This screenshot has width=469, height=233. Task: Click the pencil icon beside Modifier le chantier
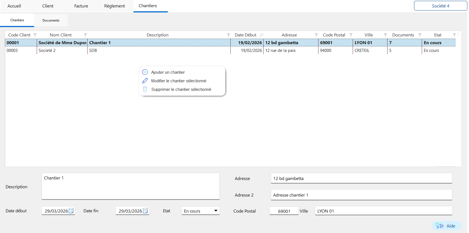[145, 81]
